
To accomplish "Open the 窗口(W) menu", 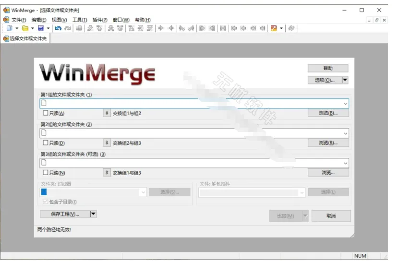I will coord(121,20).
